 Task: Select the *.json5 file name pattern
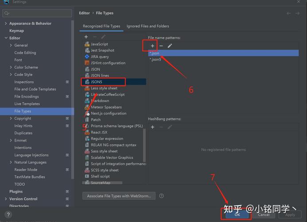pos(155,59)
